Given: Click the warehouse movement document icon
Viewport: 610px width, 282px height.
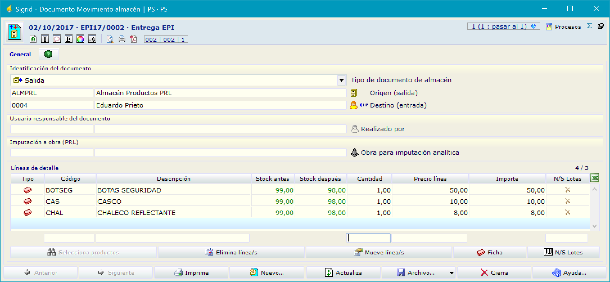Looking at the screenshot, I should [x=15, y=32].
